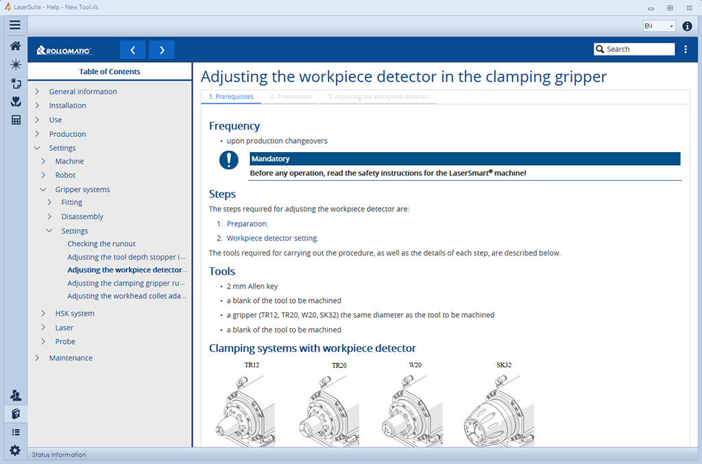Click the laser starburst sidebar icon
702x464 pixels.
click(x=16, y=64)
